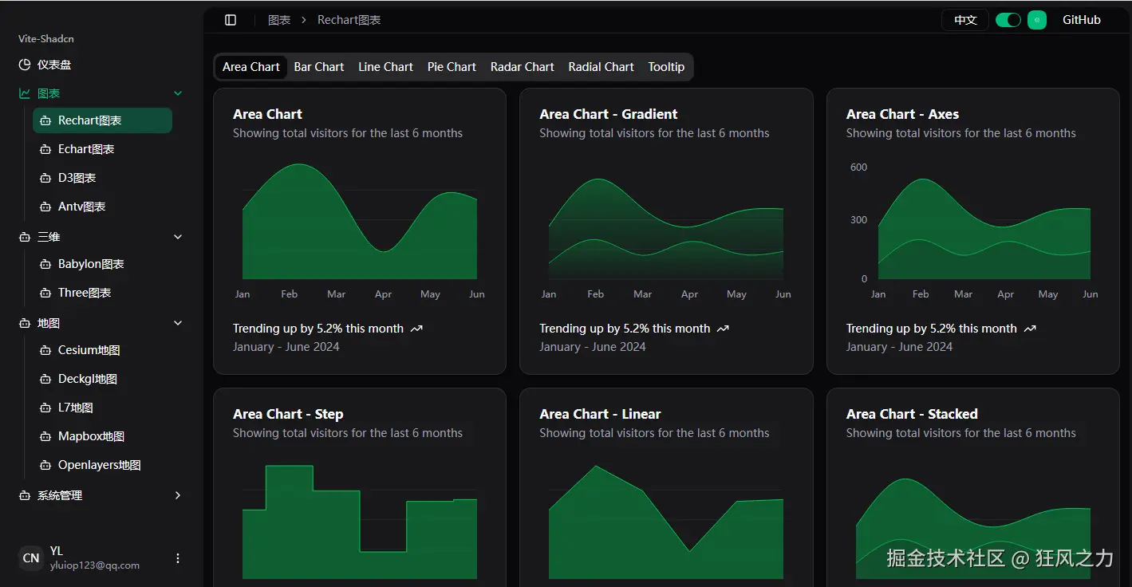Open the Deckgl地图 page
This screenshot has height=587, width=1132.
(x=102, y=379)
